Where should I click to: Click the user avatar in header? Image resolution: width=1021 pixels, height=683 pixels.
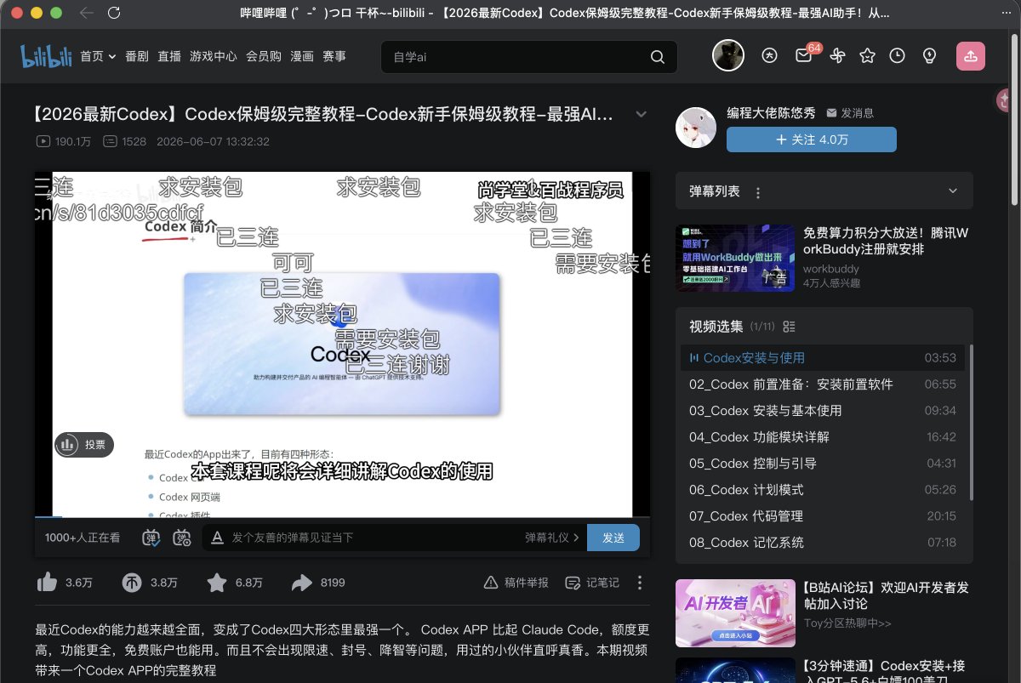(x=728, y=56)
